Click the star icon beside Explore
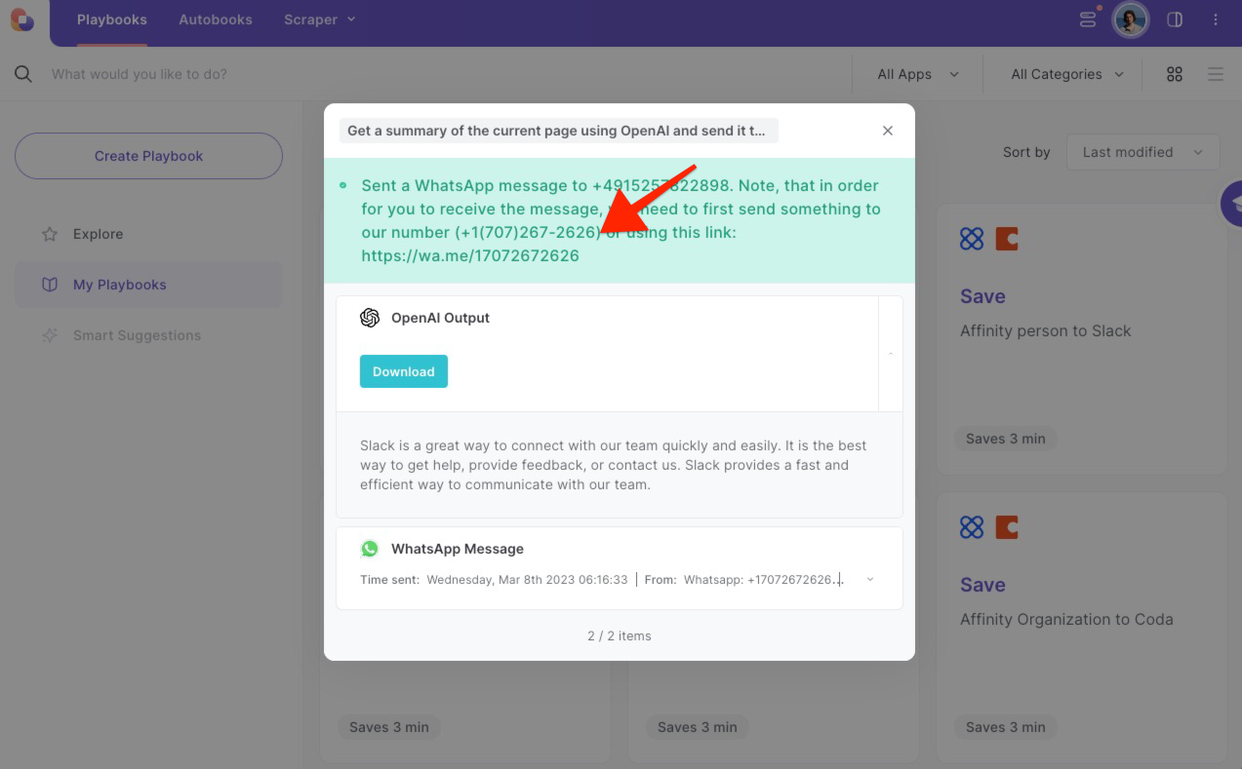The image size is (1242, 769). click(49, 234)
